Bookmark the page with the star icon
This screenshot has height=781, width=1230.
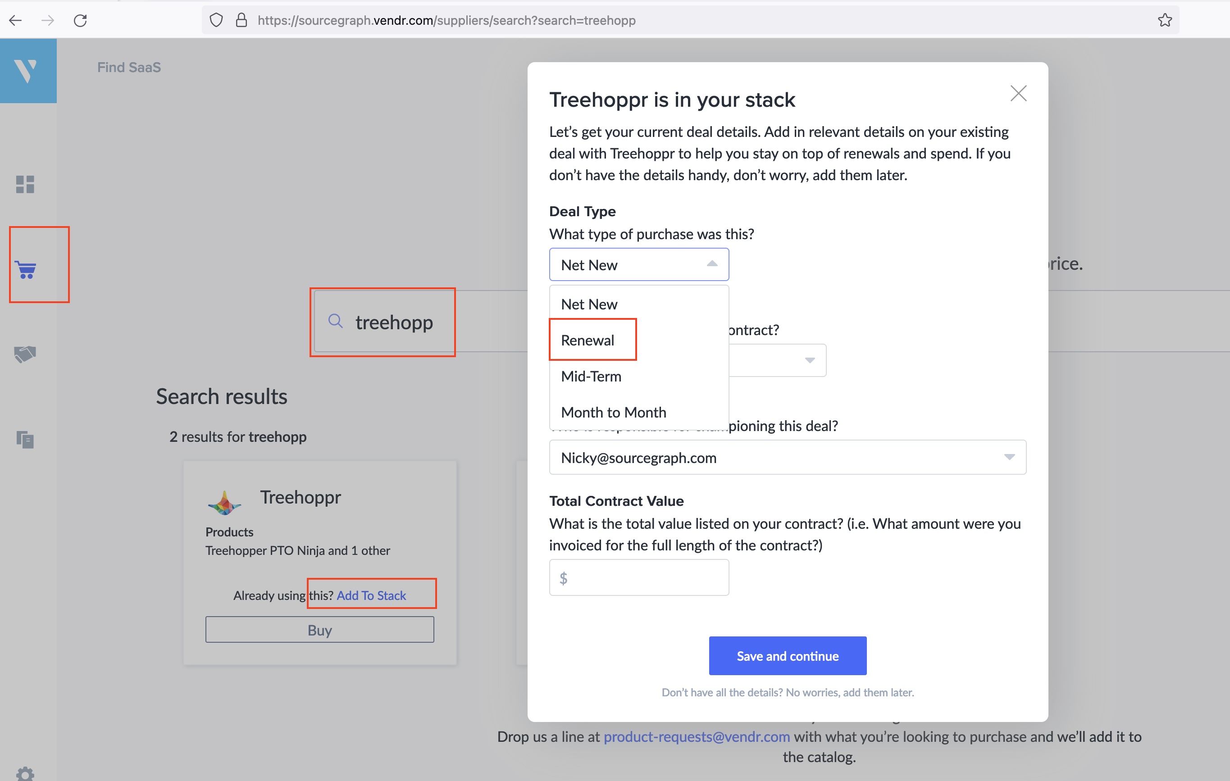[x=1165, y=20]
